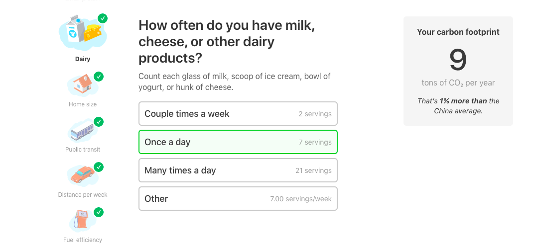This screenshot has height=249, width=533.
Task: Click the green checkmark on Home size
Action: [99, 77]
